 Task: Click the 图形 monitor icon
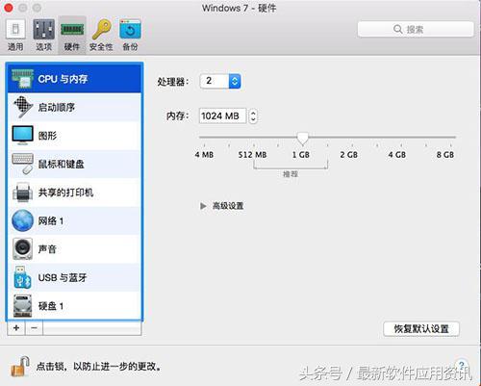22,135
